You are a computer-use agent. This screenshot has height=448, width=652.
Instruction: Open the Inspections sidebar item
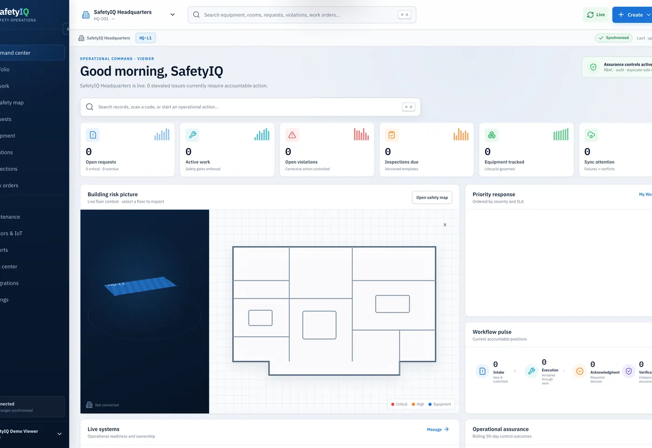point(32,169)
